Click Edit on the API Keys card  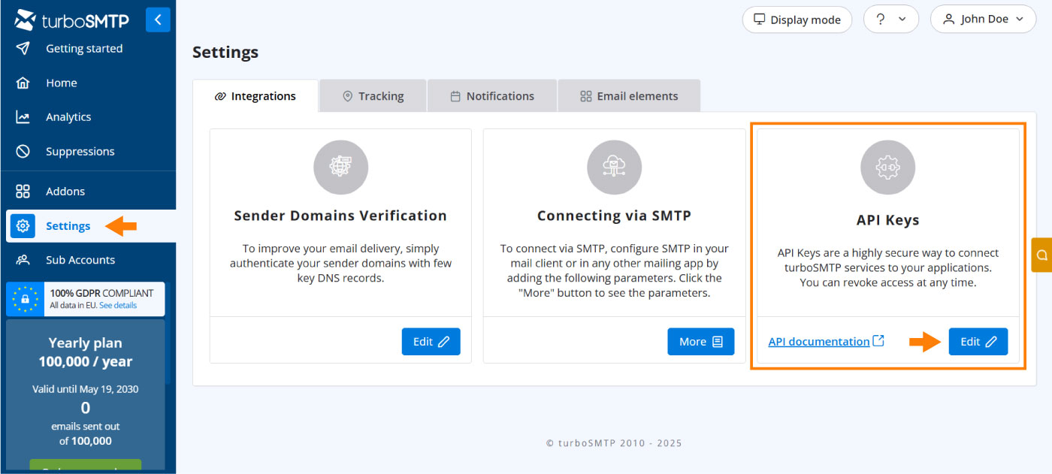[978, 341]
